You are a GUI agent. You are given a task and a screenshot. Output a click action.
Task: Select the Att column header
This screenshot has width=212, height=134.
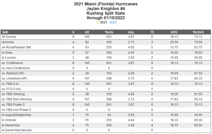tap(87, 32)
